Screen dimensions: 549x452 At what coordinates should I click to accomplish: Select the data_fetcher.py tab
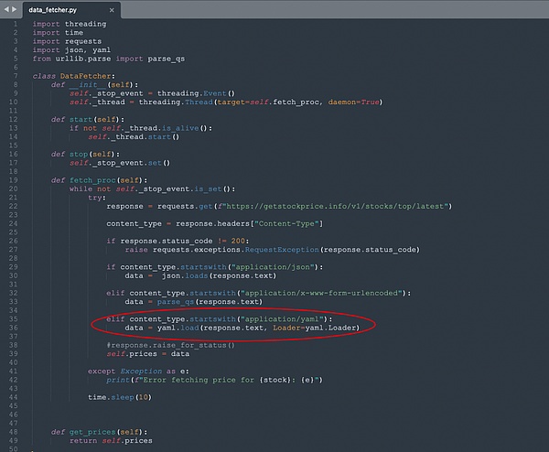click(56, 9)
